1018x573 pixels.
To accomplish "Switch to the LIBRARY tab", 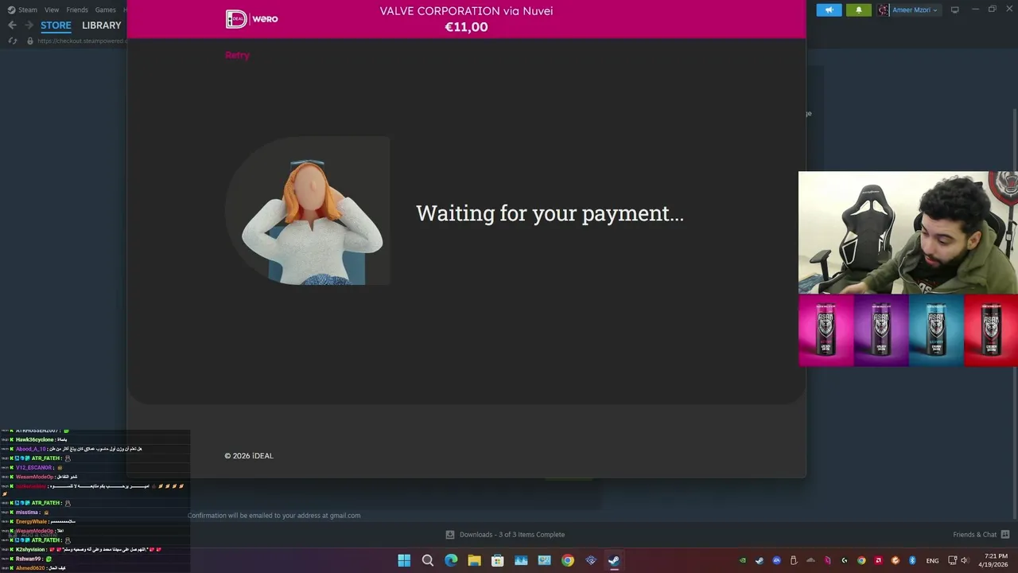I will [x=102, y=25].
